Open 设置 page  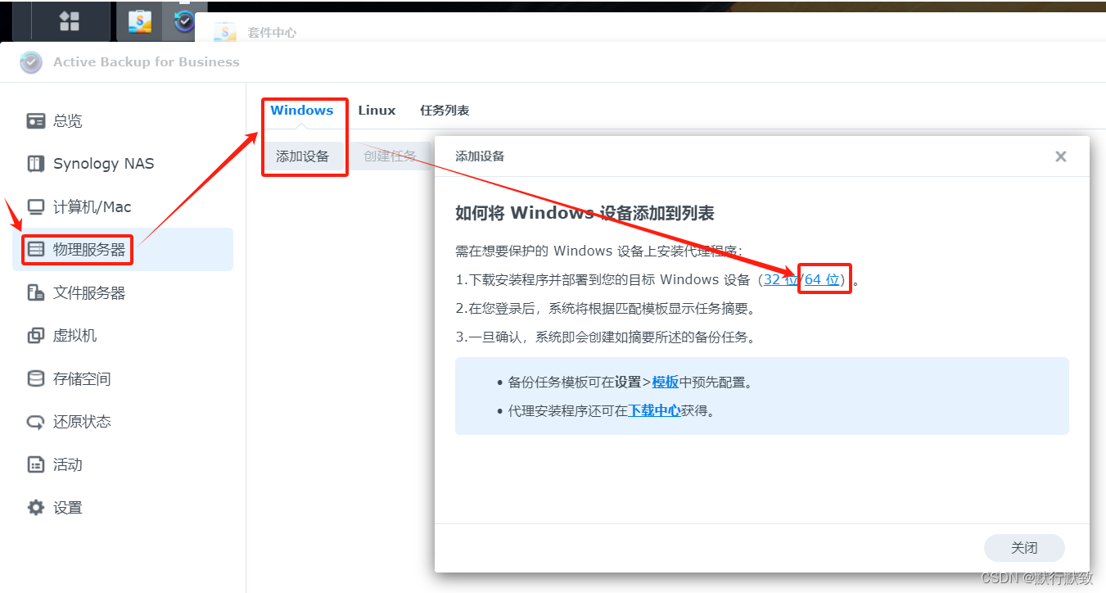(123, 508)
